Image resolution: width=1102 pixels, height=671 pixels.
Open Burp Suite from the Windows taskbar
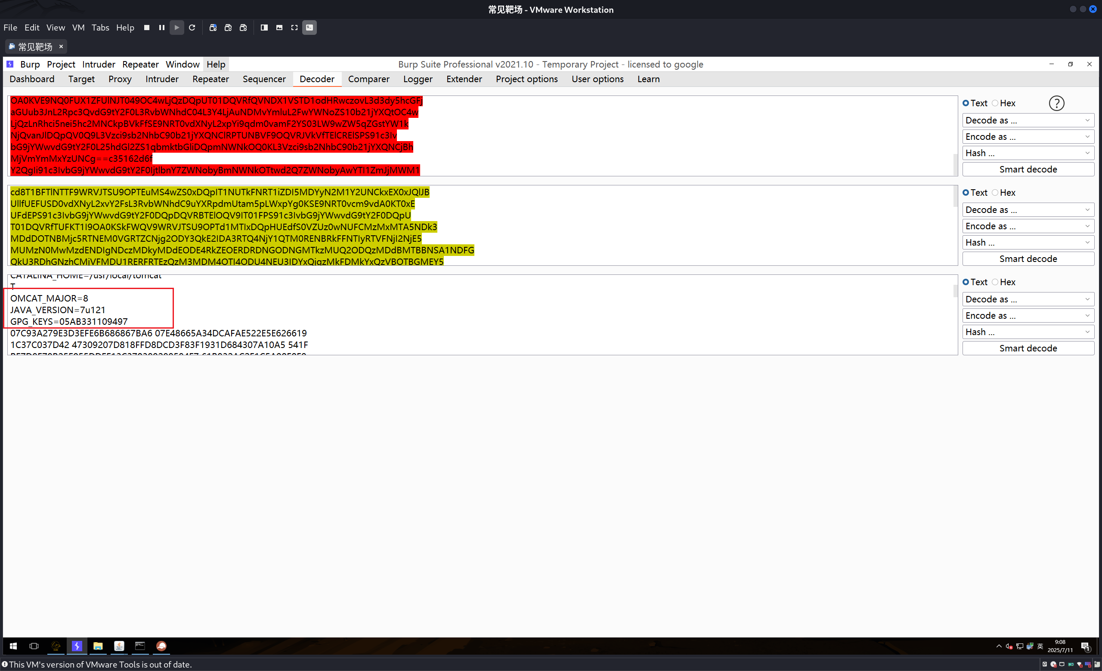point(77,646)
